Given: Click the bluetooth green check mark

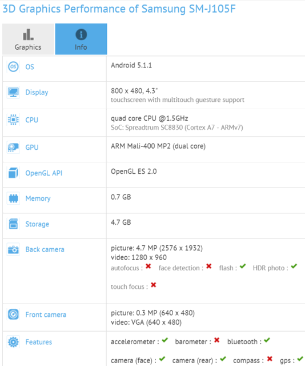Looking at the screenshot, I should [x=267, y=340].
